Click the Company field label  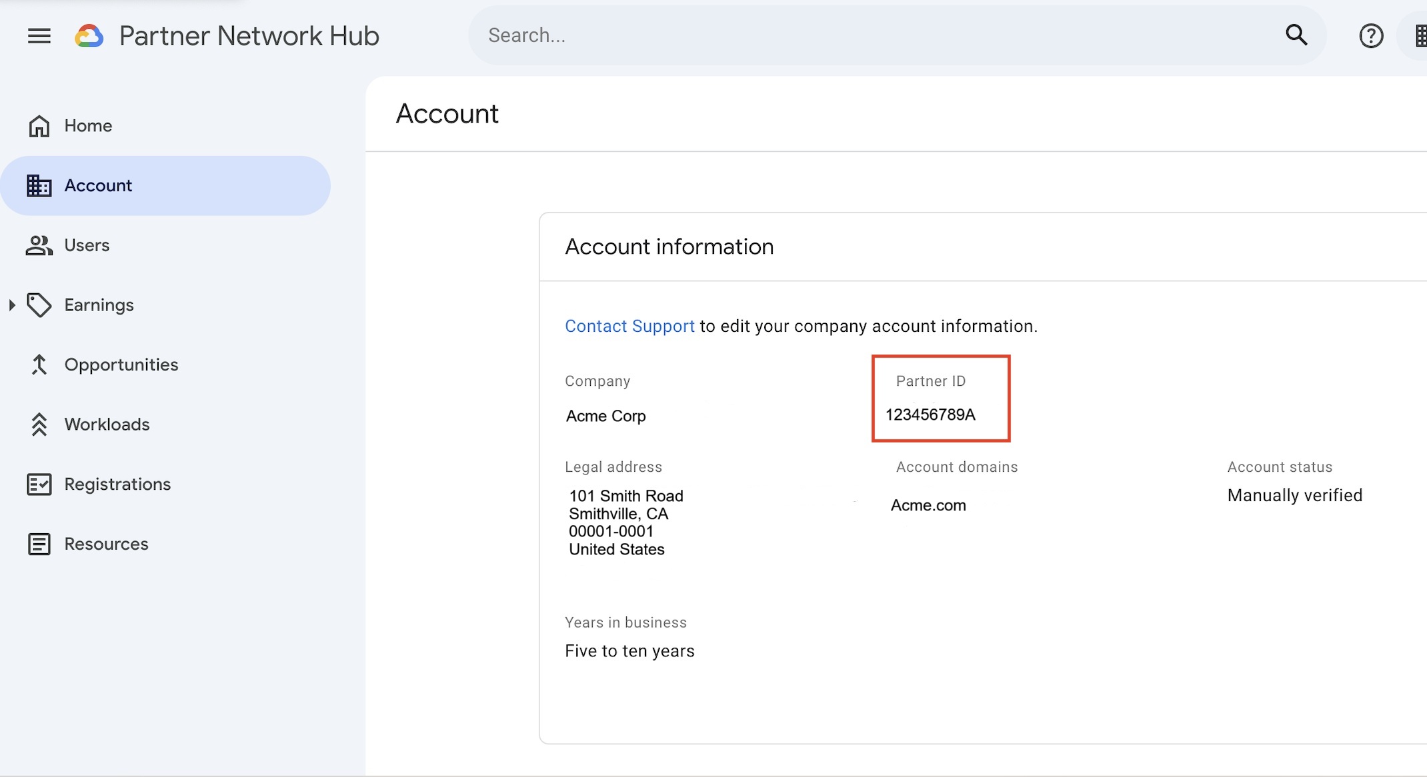click(597, 381)
